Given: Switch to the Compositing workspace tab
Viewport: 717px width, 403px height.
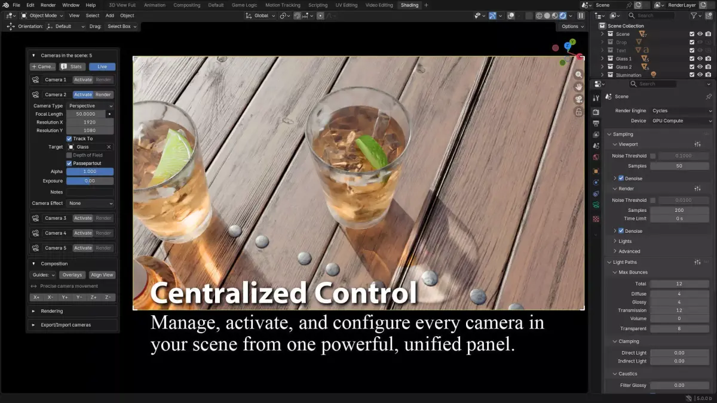Looking at the screenshot, I should tap(187, 5).
